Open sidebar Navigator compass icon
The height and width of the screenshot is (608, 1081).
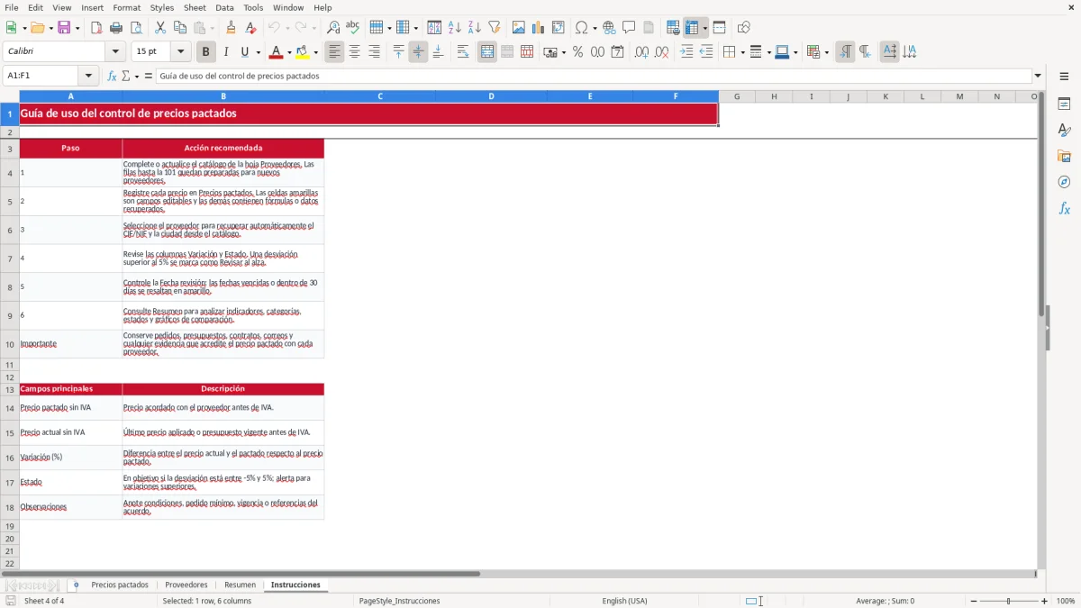click(x=1064, y=182)
